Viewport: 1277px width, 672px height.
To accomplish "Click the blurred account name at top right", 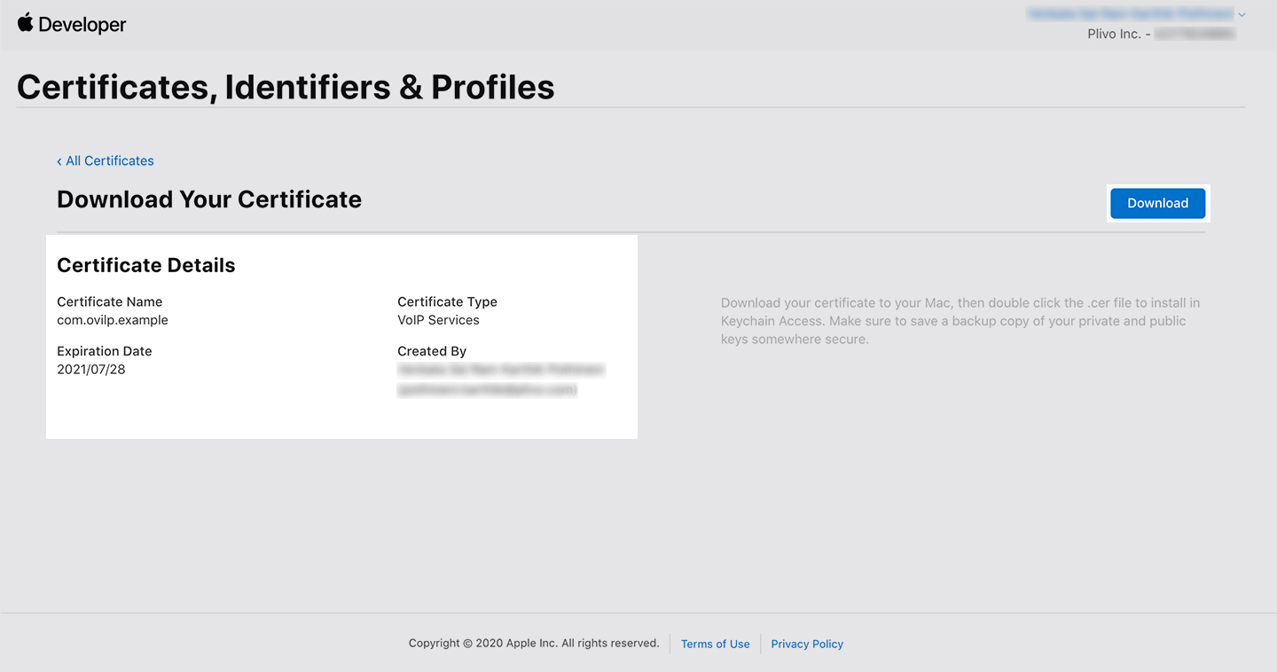I will 1130,14.
